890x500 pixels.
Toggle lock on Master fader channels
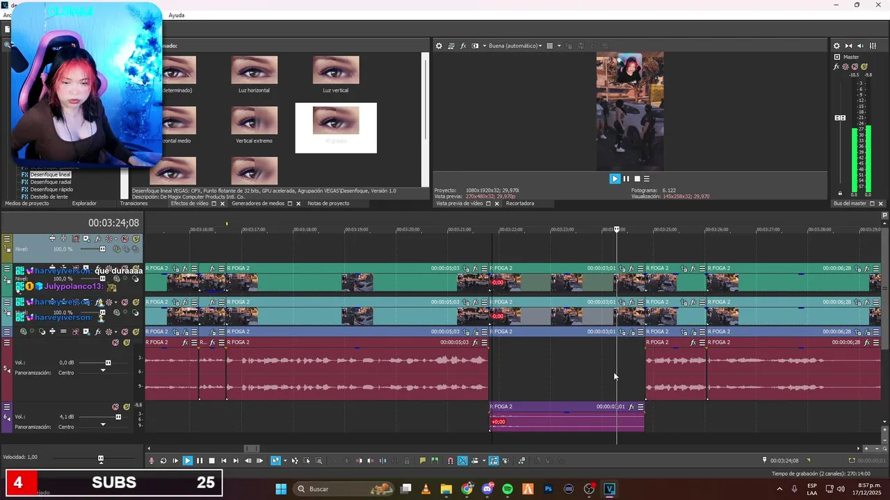(x=840, y=193)
